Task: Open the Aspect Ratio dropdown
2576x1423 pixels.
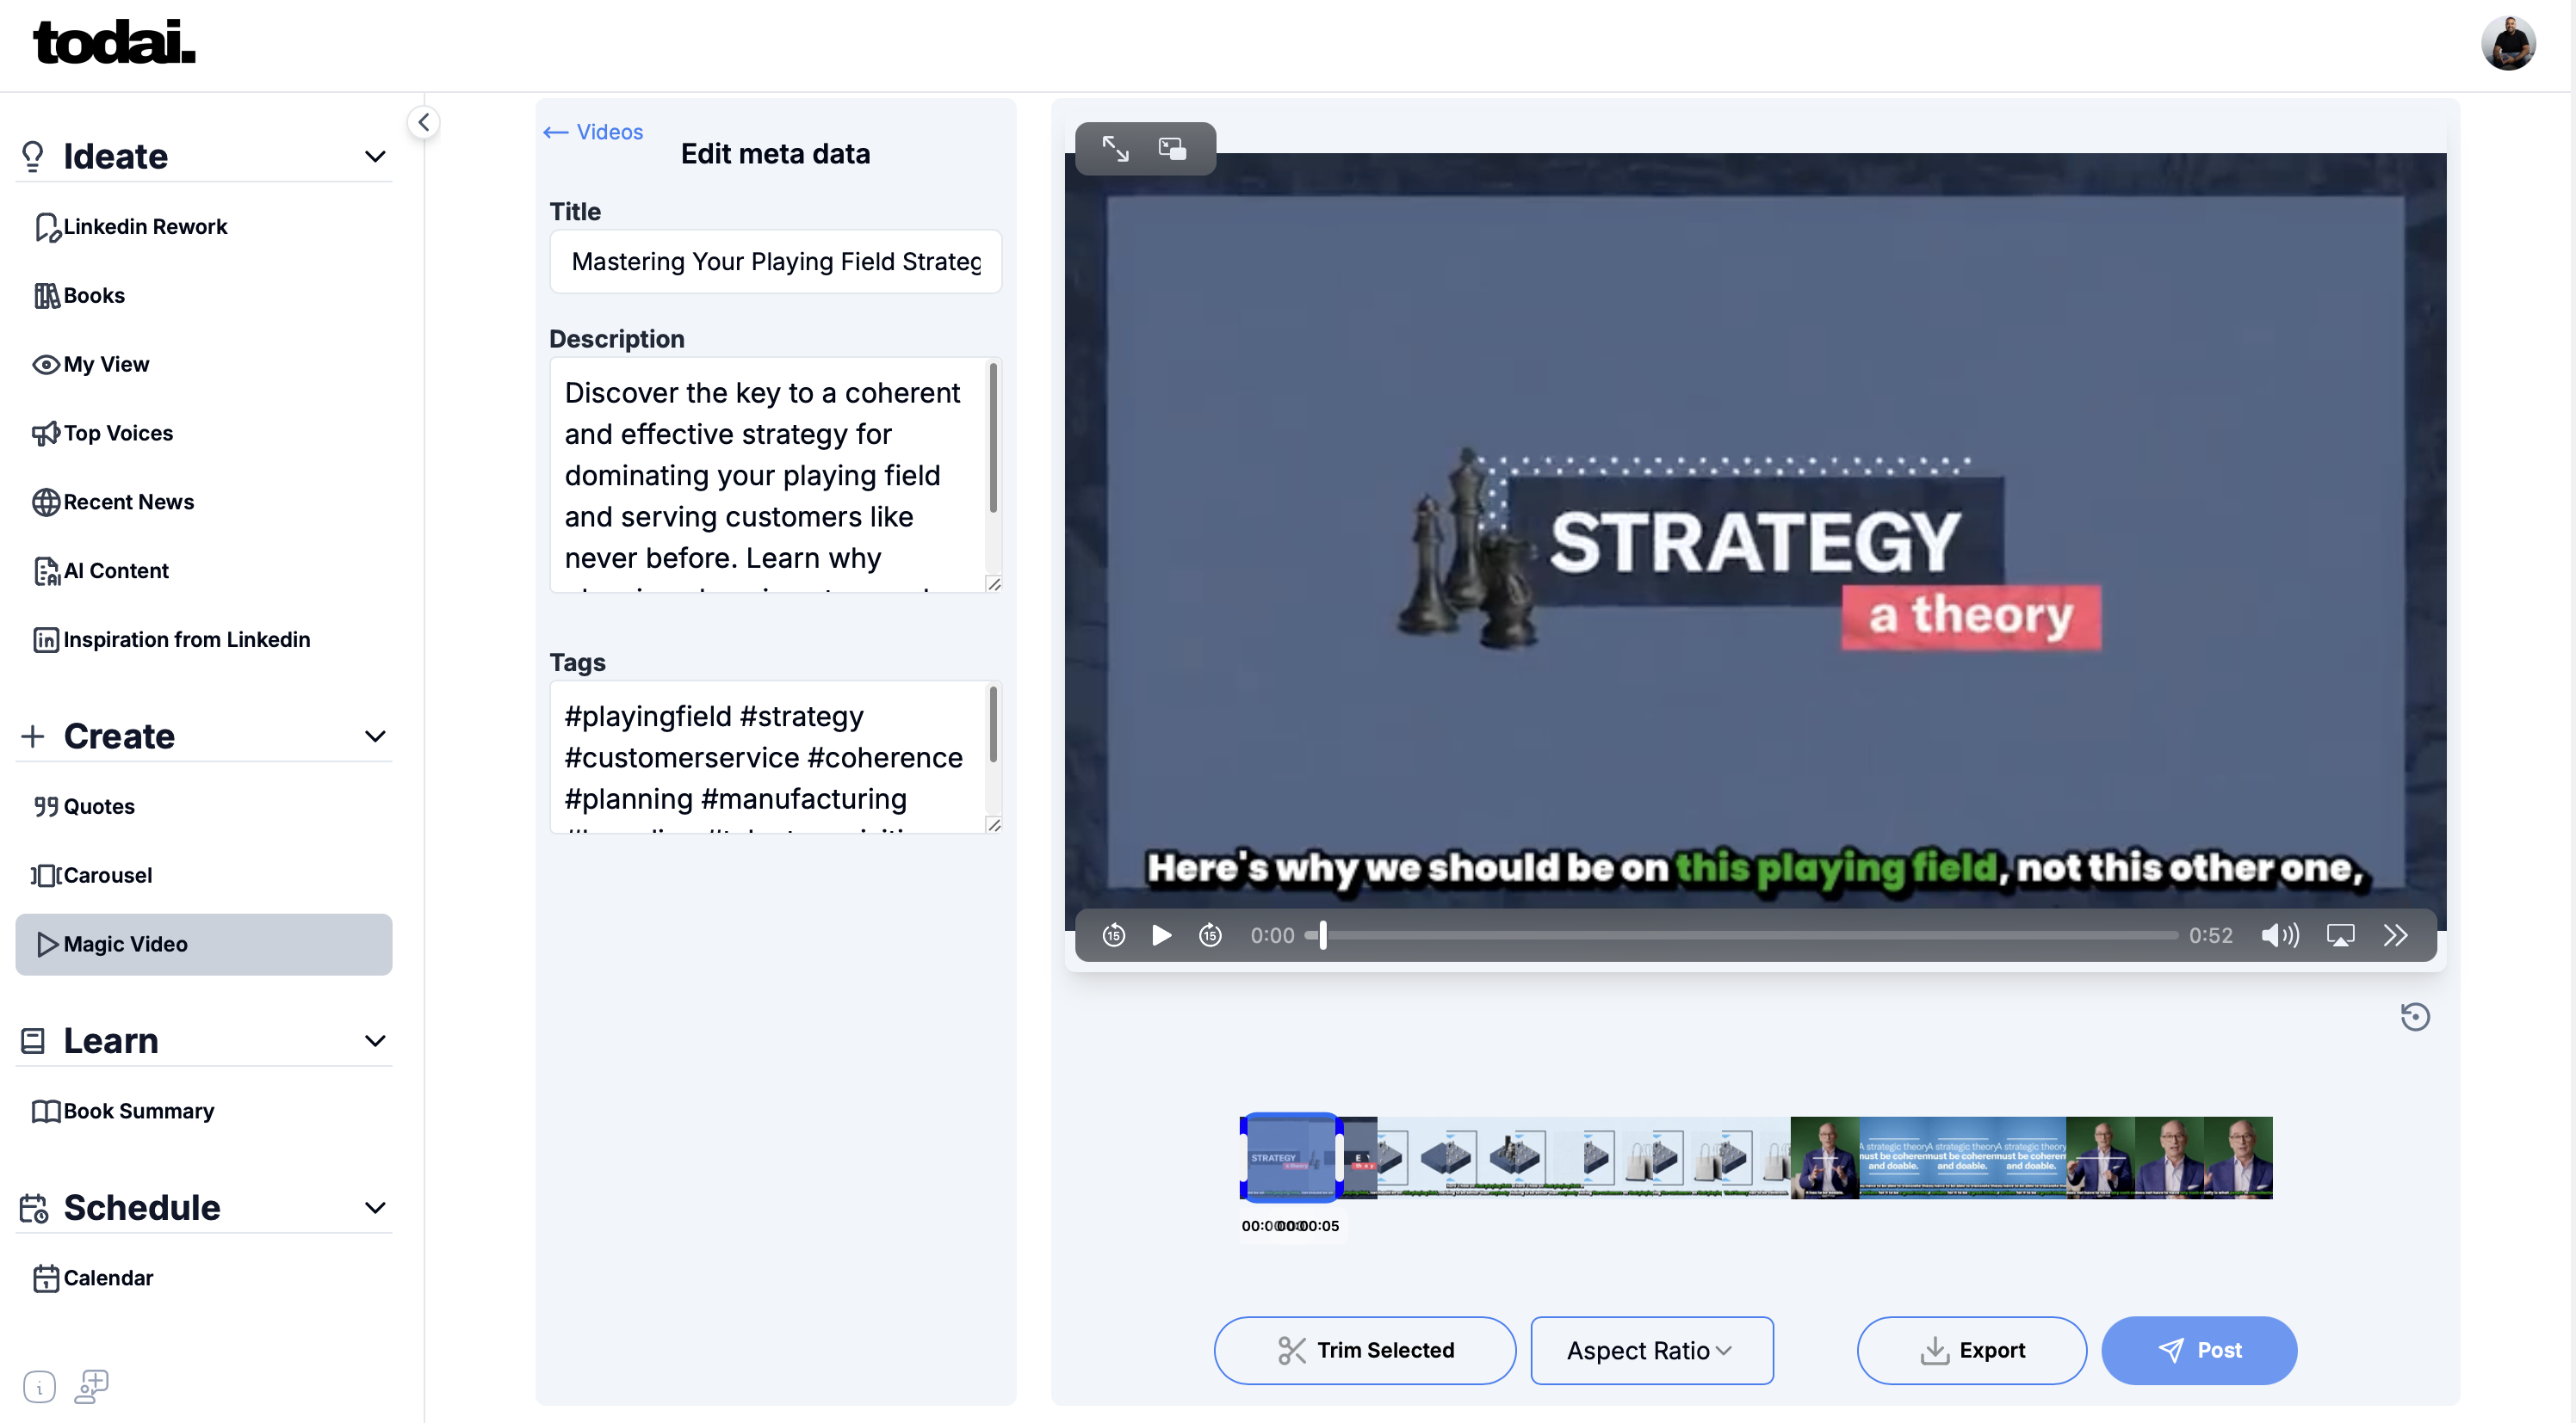Action: [x=1651, y=1350]
